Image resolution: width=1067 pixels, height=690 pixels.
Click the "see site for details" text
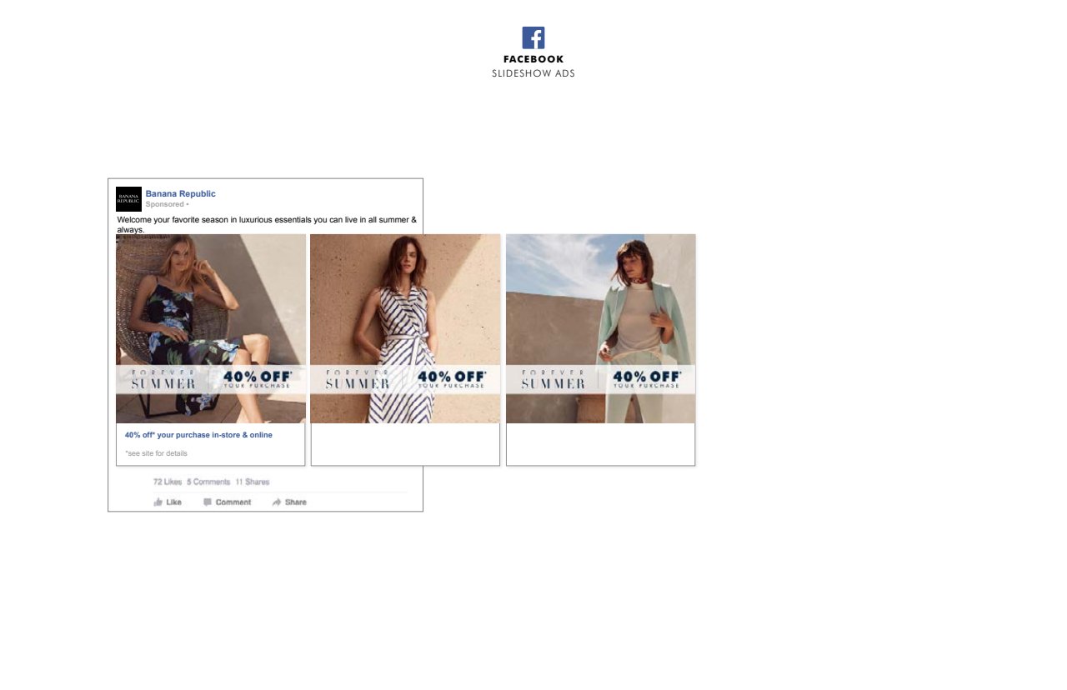156,453
